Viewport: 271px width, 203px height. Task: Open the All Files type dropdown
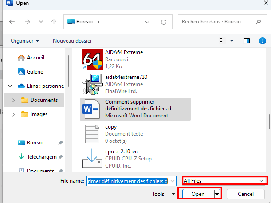point(224,181)
